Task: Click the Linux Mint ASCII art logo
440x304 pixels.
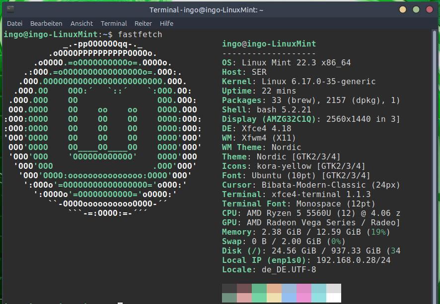Action: (x=103, y=128)
